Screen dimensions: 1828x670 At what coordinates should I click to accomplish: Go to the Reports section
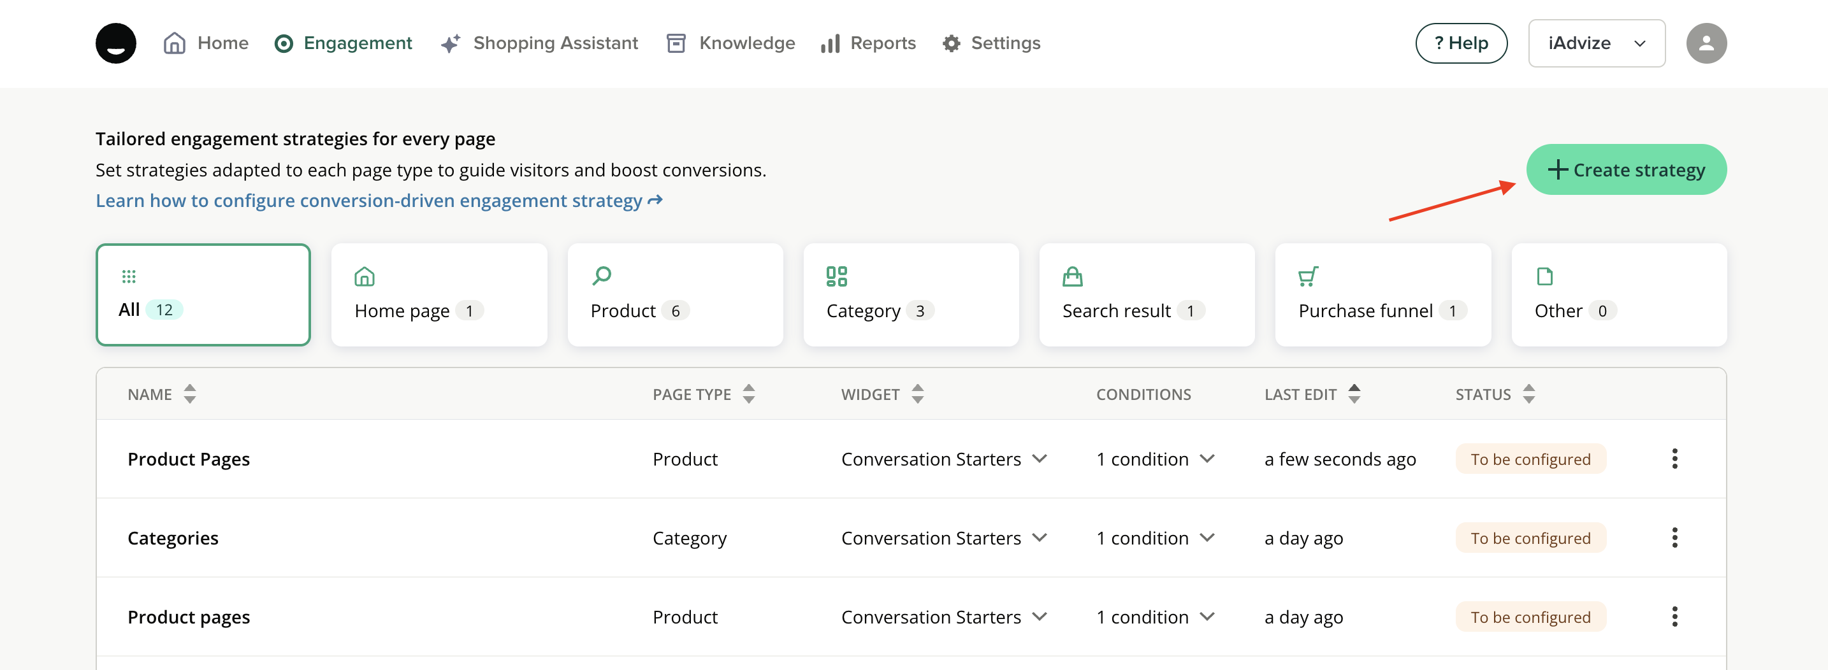[x=868, y=43]
